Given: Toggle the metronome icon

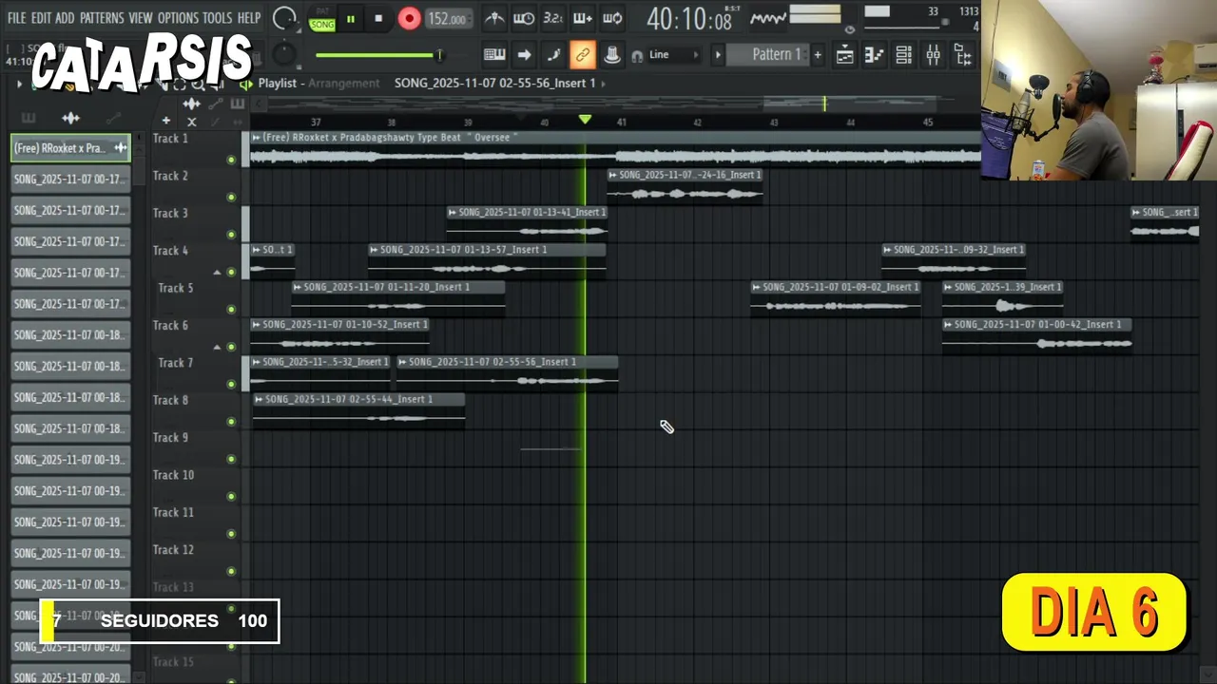Looking at the screenshot, I should (x=494, y=18).
